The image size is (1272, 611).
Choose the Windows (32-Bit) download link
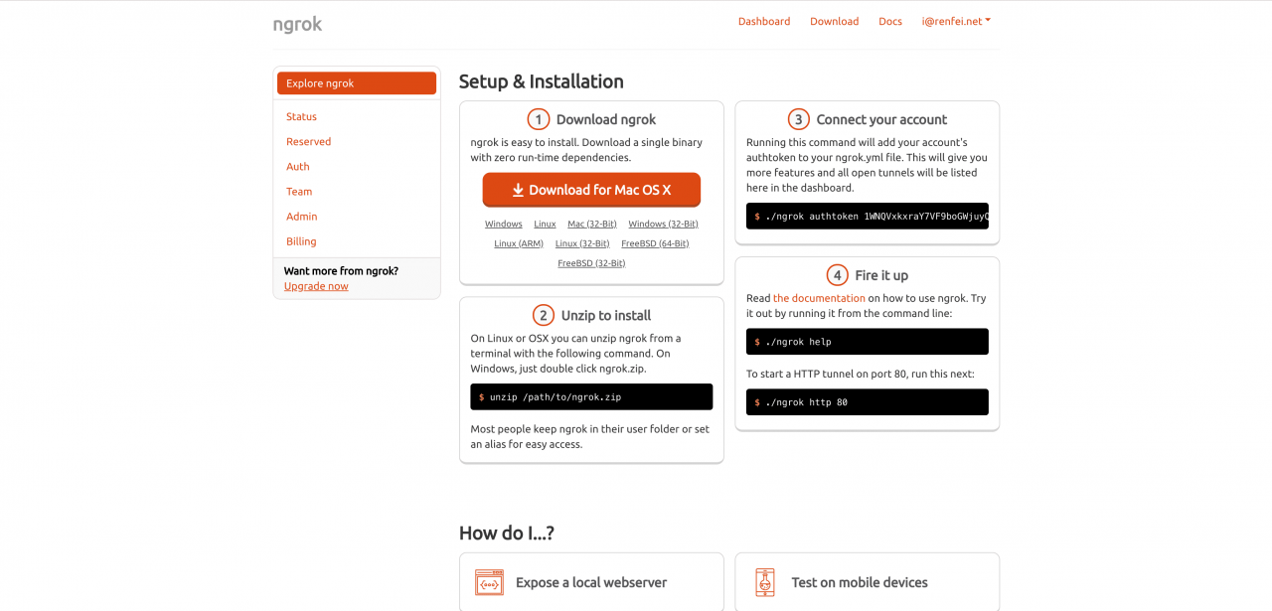[663, 224]
